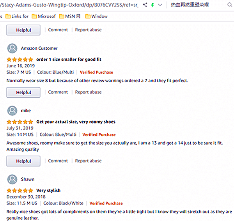Click the share icon in the address bar
234x221 pixels.
145,5
